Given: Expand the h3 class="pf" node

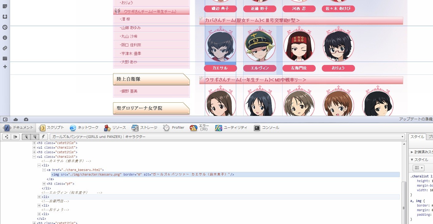Looking at the screenshot, I should point(44,184).
